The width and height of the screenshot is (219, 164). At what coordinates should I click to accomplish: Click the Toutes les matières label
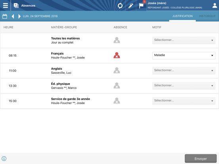tap(65, 38)
